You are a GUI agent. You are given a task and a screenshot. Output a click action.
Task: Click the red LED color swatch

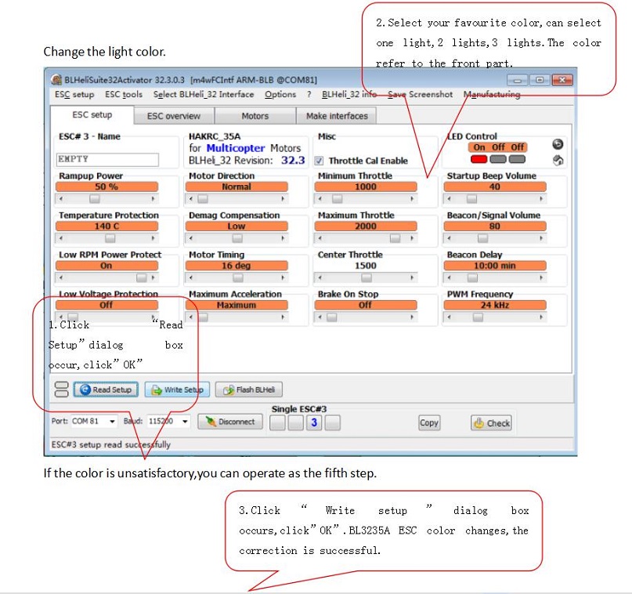479,159
